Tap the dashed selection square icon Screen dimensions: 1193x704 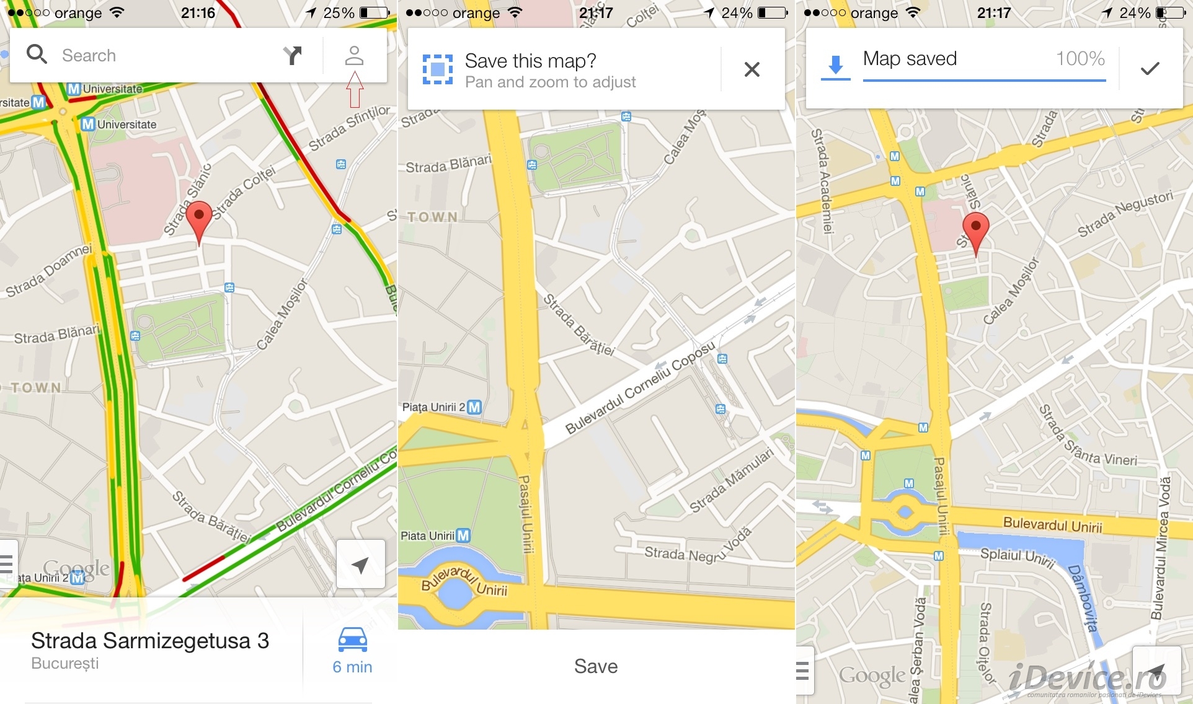pyautogui.click(x=438, y=69)
